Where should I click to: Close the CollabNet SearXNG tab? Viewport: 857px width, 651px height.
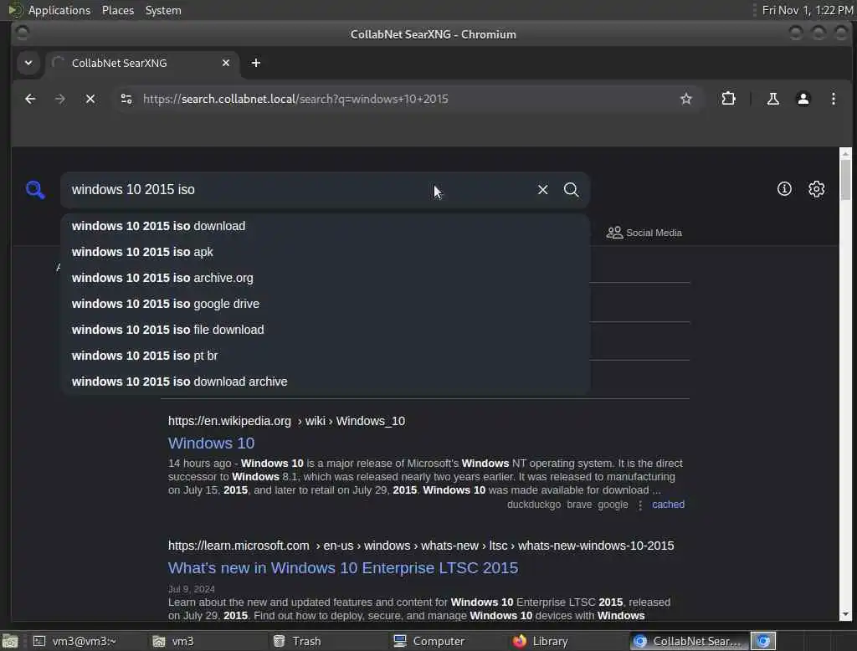coord(226,63)
